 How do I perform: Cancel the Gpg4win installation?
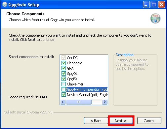pyautogui.click(x=149, y=121)
